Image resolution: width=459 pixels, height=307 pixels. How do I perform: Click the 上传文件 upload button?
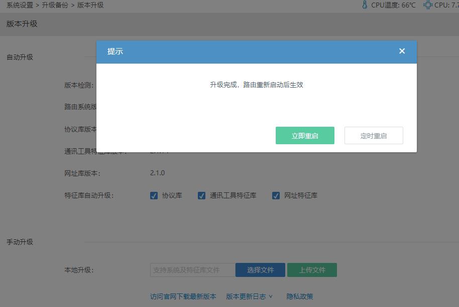click(x=311, y=269)
